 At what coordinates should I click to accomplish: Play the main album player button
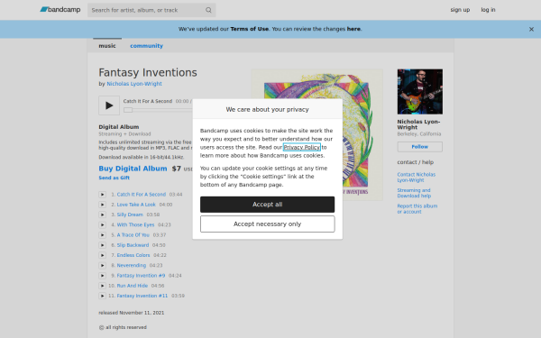click(109, 105)
